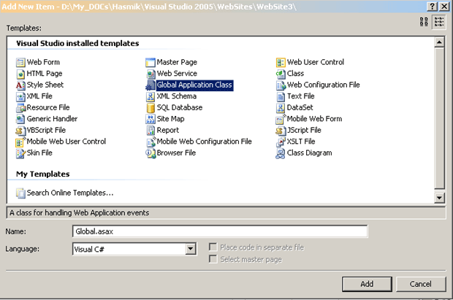453x300 pixels.
Task: Pick the VBScript File icon
Action: [20, 131]
